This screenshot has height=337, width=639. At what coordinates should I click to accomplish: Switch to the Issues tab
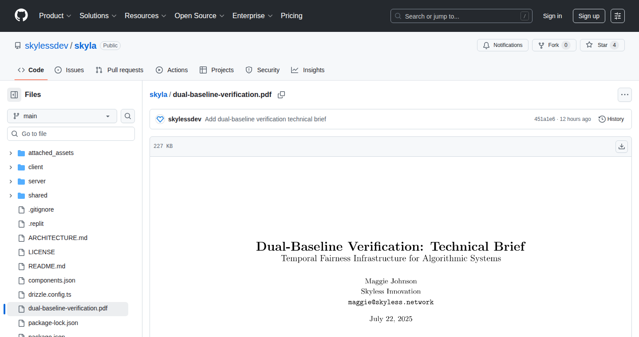[69, 70]
